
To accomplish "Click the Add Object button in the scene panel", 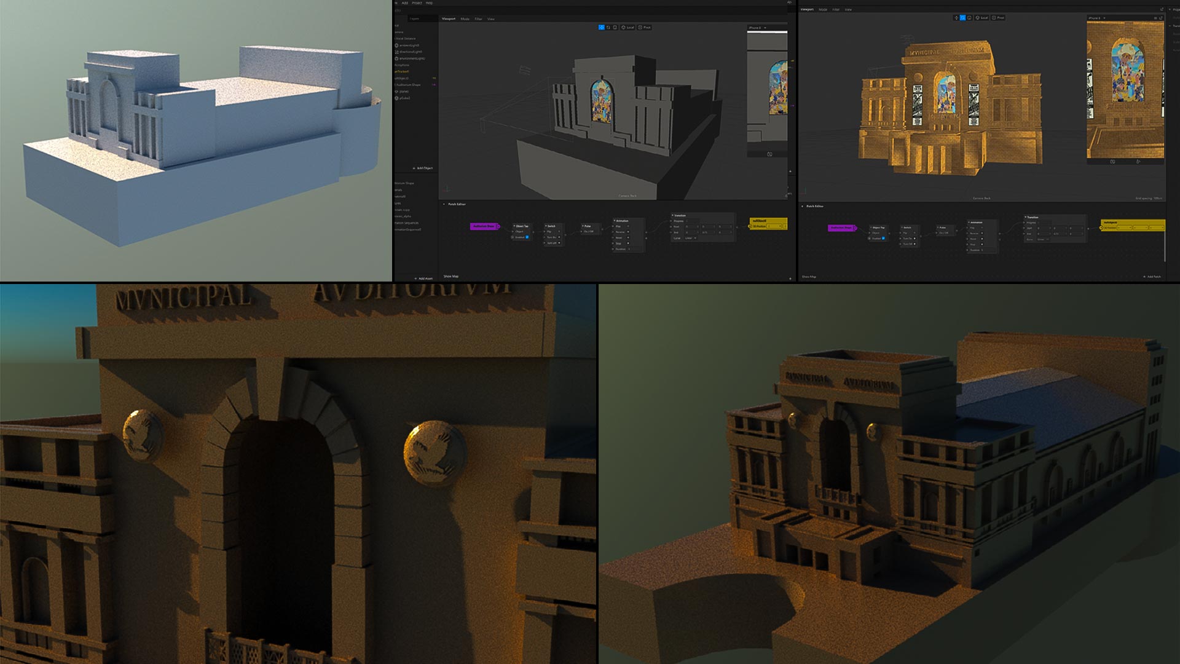I will (x=422, y=168).
